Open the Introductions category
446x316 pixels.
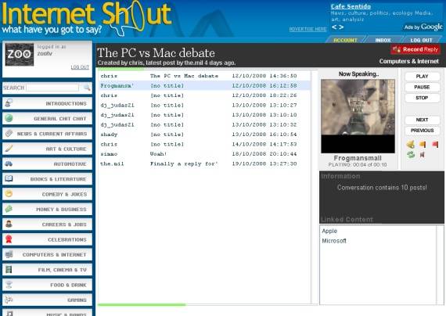(47, 103)
